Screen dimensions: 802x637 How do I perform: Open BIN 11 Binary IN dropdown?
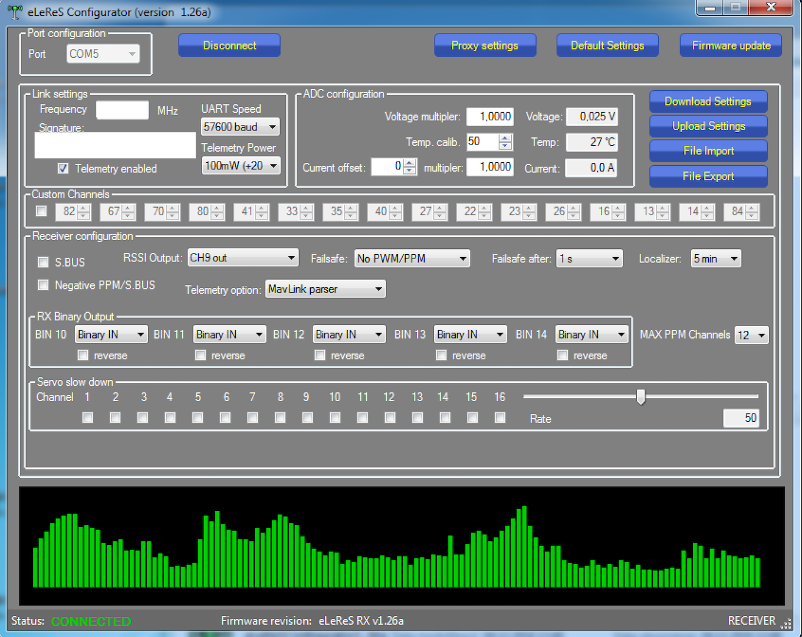(230, 334)
